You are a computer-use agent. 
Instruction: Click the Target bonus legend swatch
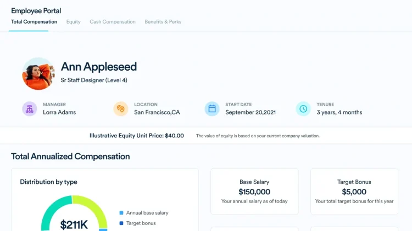(121, 223)
